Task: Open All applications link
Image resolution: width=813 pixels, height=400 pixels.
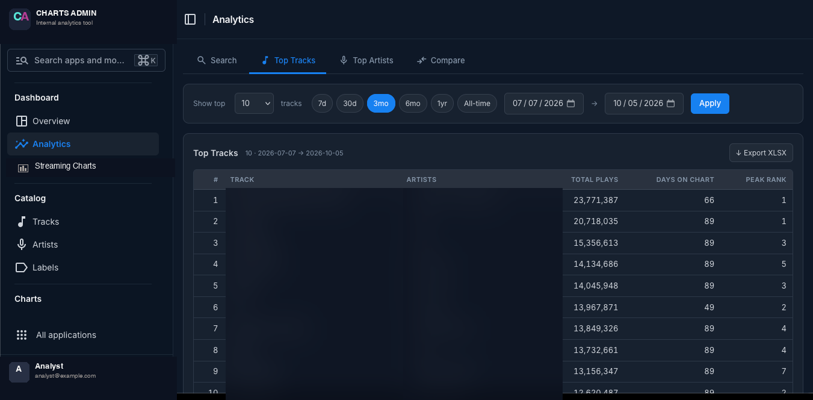Action: (x=83, y=335)
